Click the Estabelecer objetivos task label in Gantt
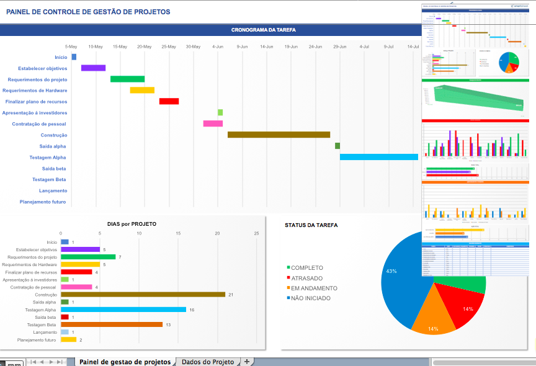 point(42,68)
